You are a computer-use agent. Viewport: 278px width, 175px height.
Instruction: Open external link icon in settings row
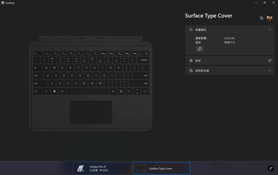269,61
